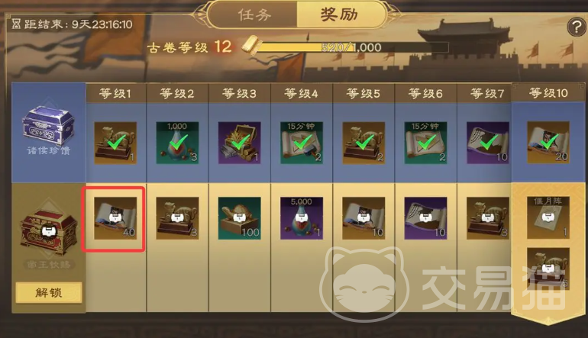Open the 诸侯珍馈 blue treasure chest
The image size is (588, 338).
point(48,124)
